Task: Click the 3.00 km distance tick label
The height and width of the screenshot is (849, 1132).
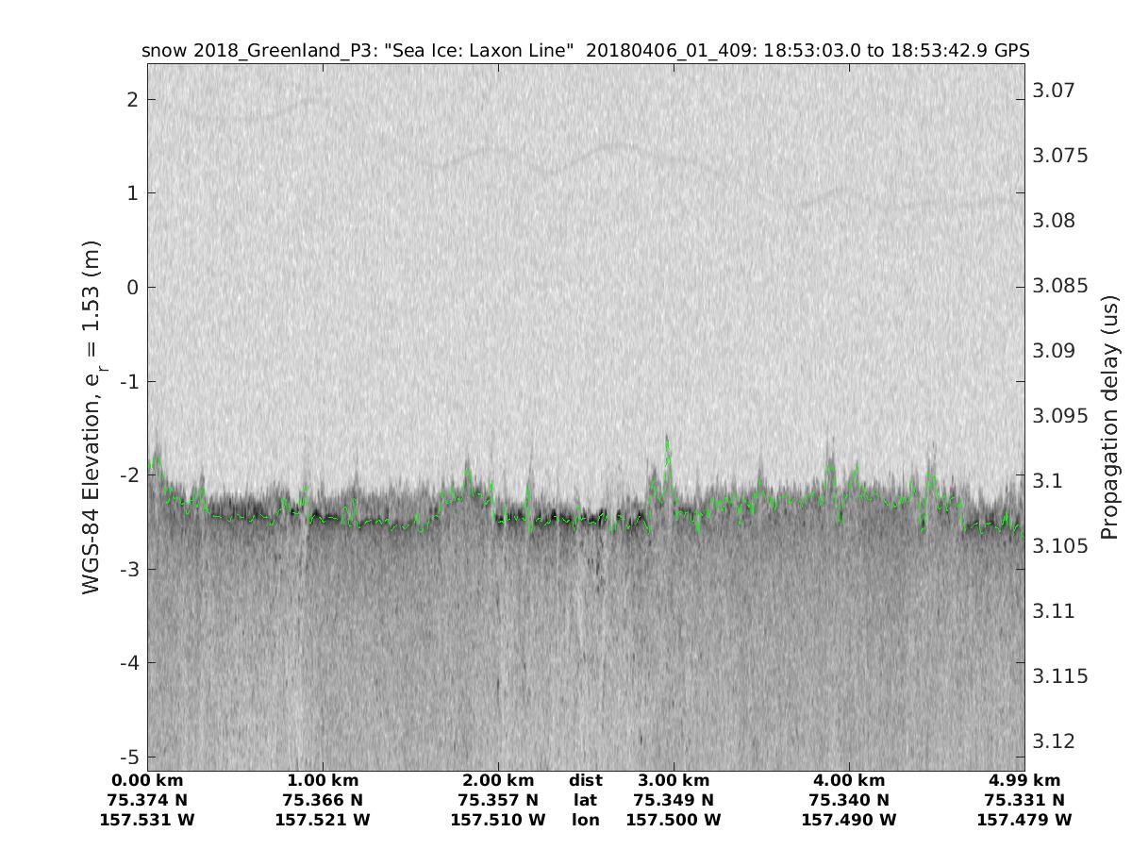Action: 674,780
